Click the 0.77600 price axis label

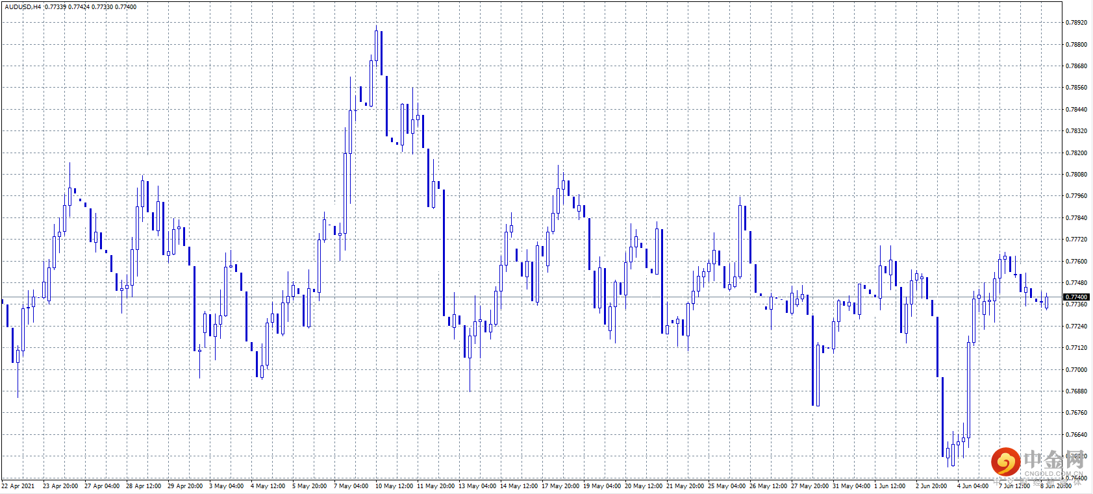pos(1076,262)
